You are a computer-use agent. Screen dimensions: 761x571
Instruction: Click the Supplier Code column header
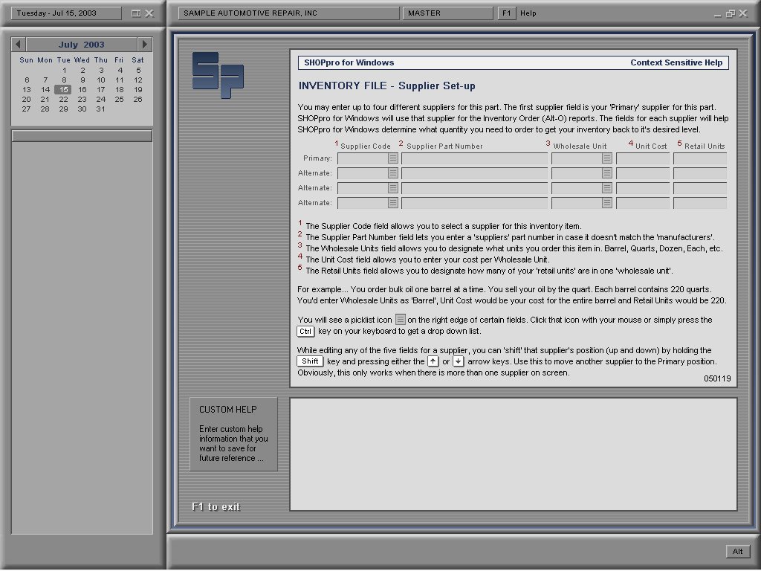click(x=366, y=146)
